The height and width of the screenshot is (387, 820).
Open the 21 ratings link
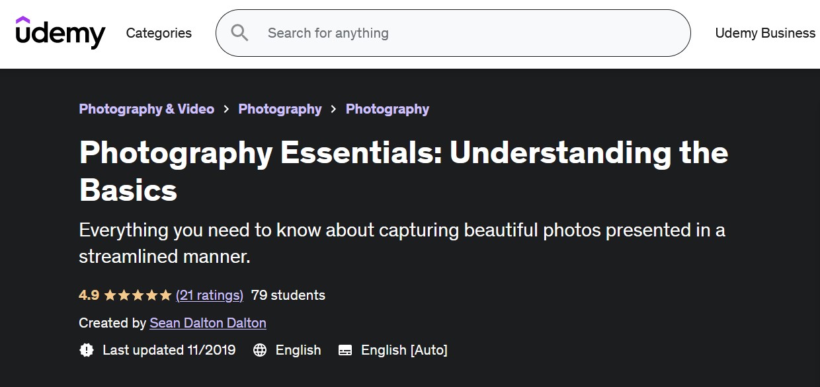(x=210, y=295)
